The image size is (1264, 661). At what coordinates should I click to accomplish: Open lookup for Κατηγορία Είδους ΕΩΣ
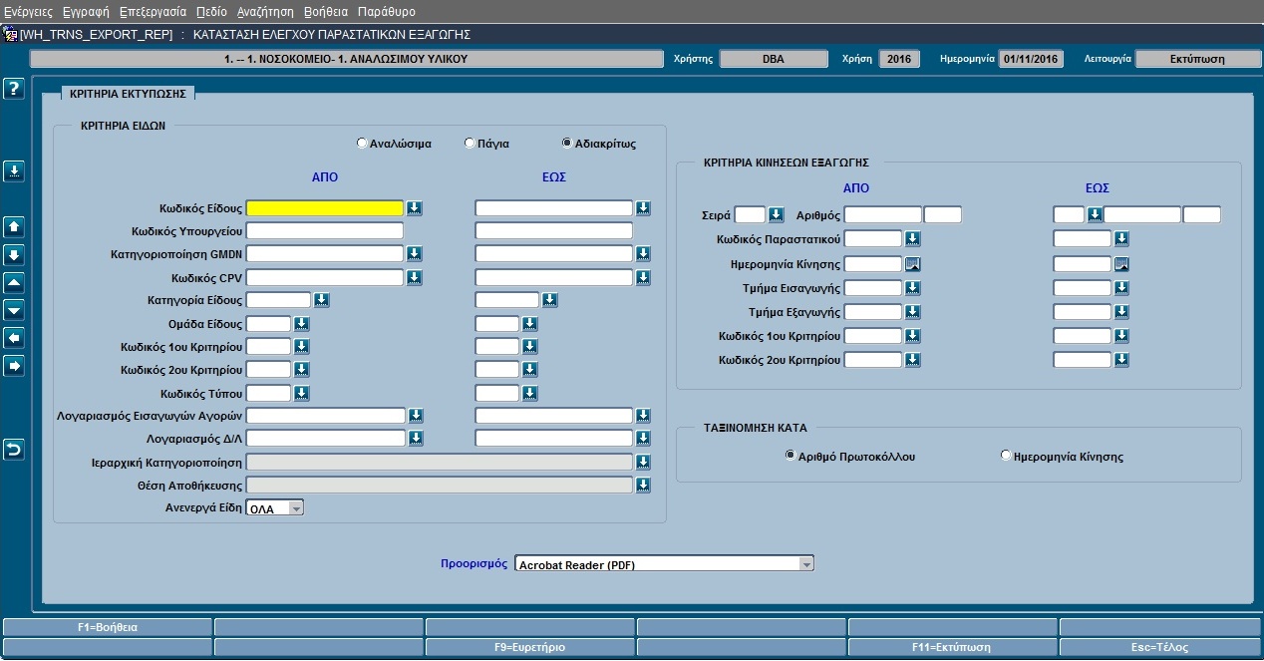click(550, 300)
